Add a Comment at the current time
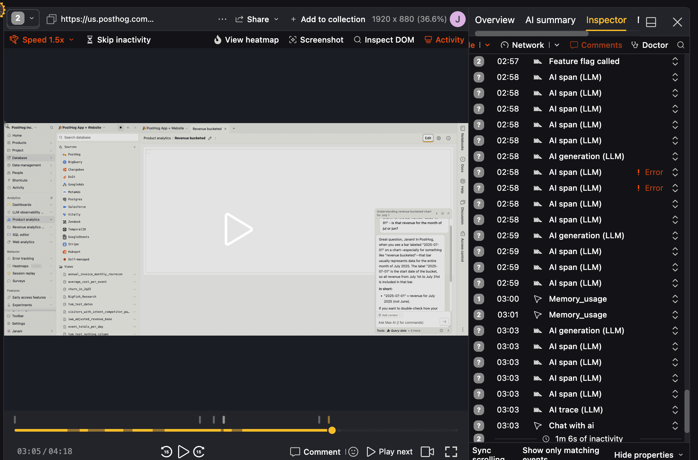This screenshot has height=460, width=698. 315,452
